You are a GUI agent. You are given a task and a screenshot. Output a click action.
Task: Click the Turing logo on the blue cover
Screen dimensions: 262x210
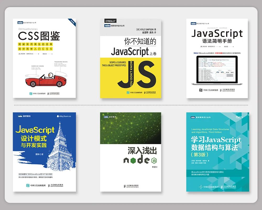click(20, 116)
